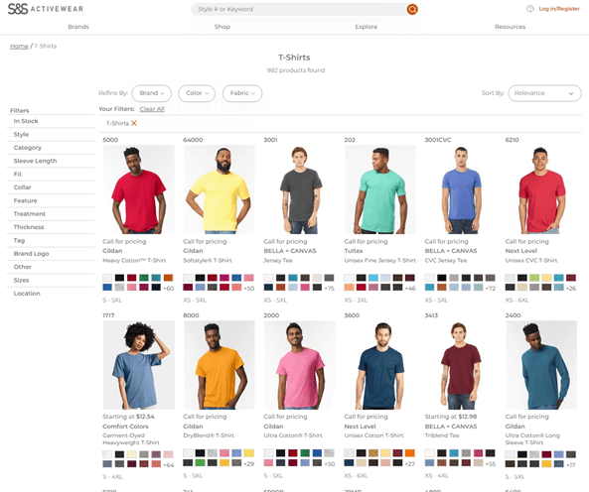The image size is (589, 492).
Task: Click the help question mark icon
Action: click(530, 9)
